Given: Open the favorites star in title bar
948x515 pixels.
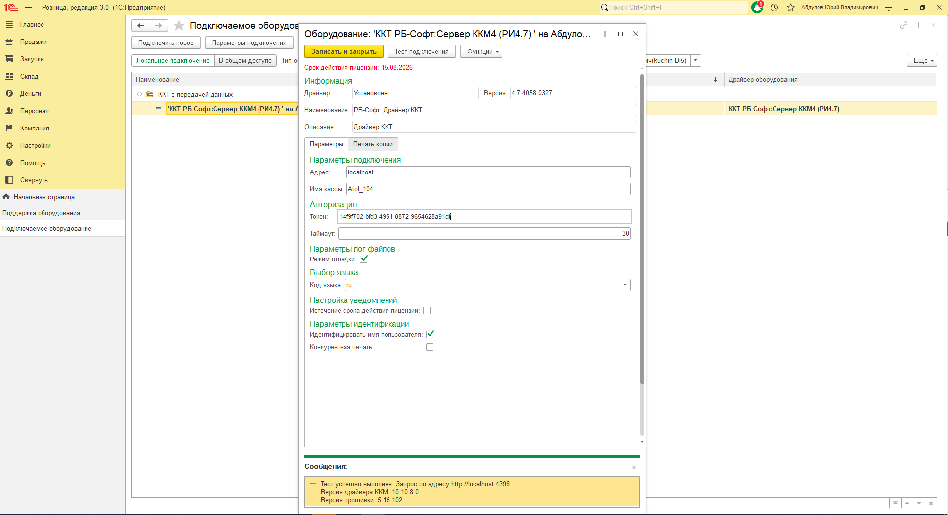Looking at the screenshot, I should (x=791, y=7).
